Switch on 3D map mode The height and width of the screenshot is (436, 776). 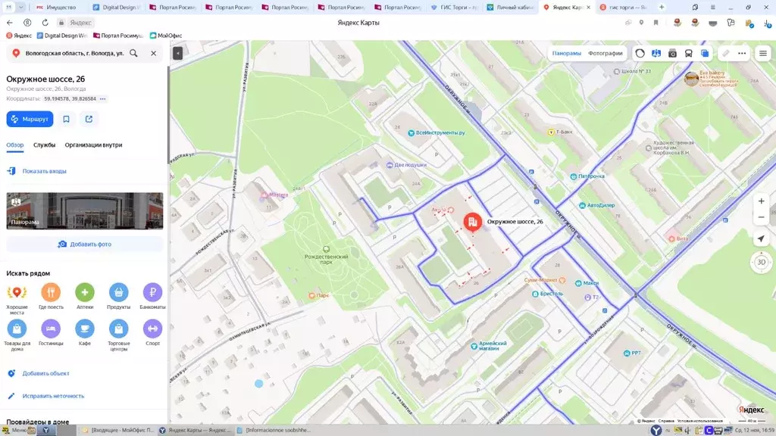pyautogui.click(x=761, y=263)
